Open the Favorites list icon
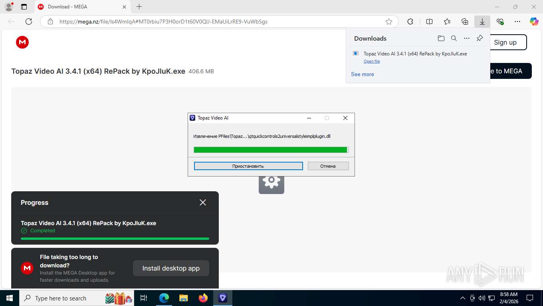This screenshot has width=543, height=306. (x=447, y=22)
